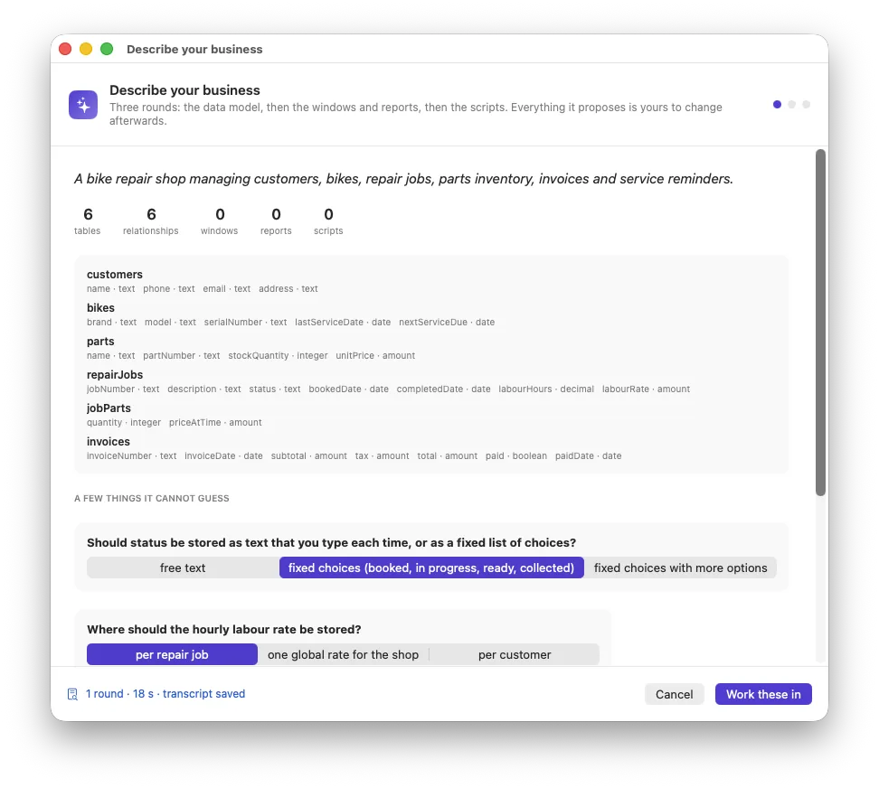
Task: Select the per repair job option
Action: pyautogui.click(x=172, y=654)
